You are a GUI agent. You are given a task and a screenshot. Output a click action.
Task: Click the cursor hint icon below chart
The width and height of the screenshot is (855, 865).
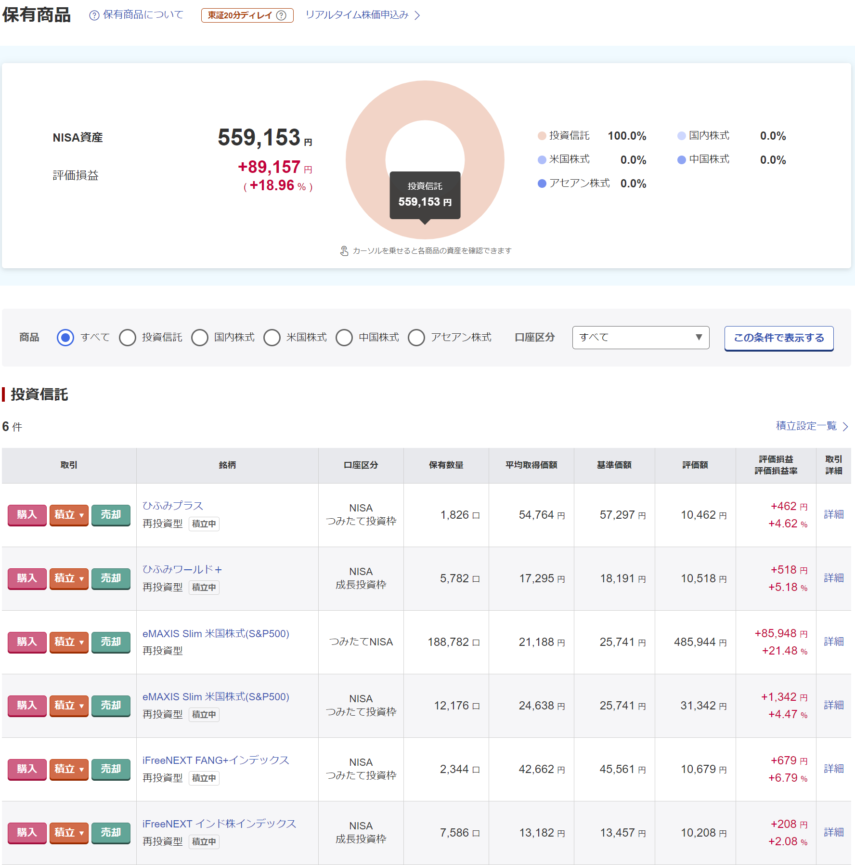[x=344, y=251]
